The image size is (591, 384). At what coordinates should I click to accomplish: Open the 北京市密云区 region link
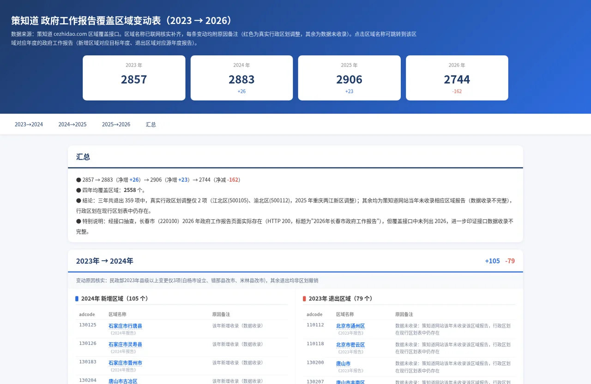click(350, 345)
